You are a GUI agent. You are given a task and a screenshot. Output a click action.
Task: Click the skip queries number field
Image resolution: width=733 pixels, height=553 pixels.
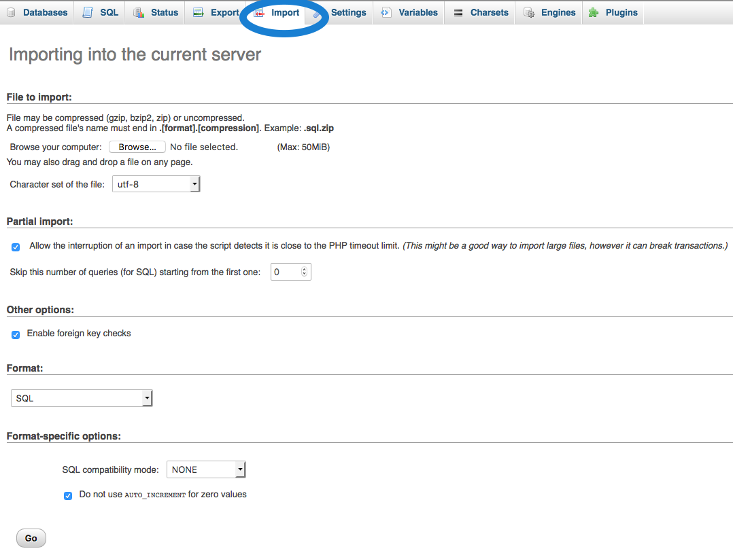291,272
